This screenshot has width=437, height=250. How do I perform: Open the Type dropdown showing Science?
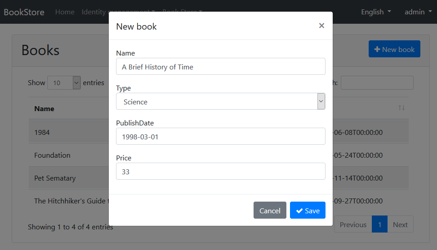pyautogui.click(x=220, y=102)
